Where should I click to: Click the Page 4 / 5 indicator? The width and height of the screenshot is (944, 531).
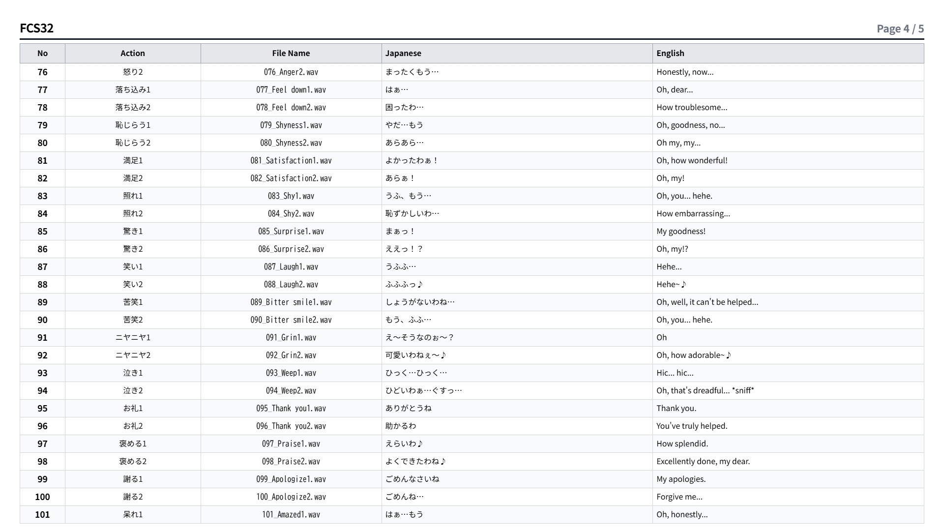click(900, 29)
